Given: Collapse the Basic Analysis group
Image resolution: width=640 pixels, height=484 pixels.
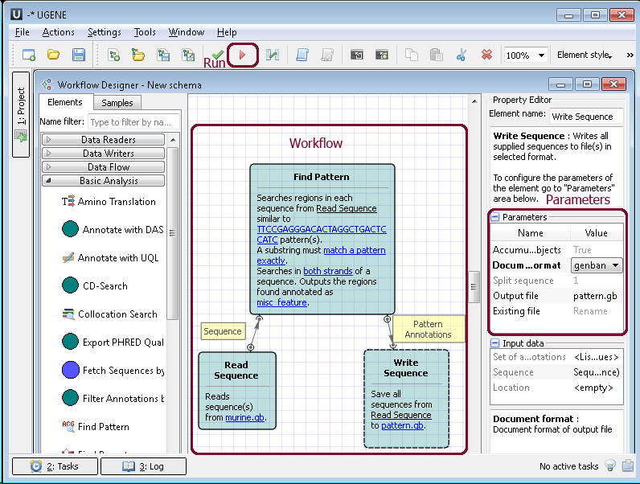Looking at the screenshot, I should click(103, 181).
